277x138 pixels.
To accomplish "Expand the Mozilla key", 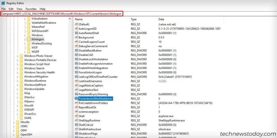I will 14,122.
